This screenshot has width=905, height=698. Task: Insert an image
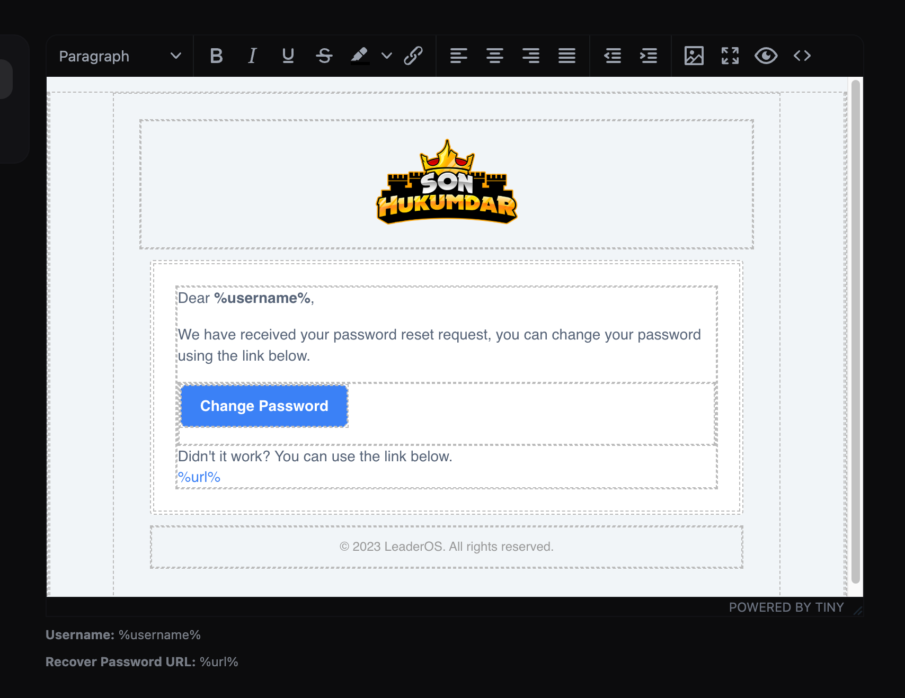coord(694,56)
